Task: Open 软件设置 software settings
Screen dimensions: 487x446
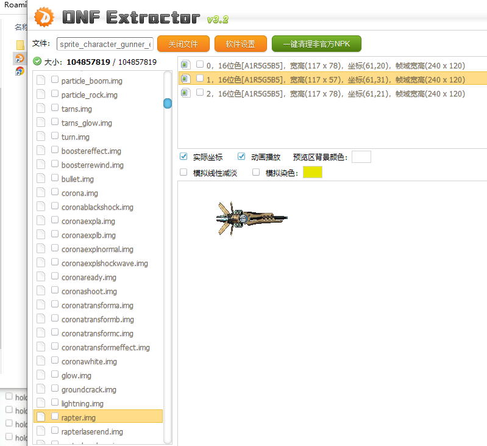Action: pos(240,44)
